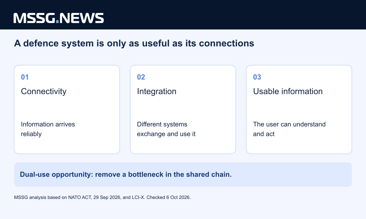Click the "02" card number

(x=141, y=77)
